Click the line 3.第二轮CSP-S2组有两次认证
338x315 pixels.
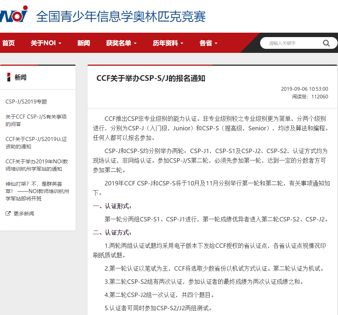pyautogui.click(x=204, y=282)
